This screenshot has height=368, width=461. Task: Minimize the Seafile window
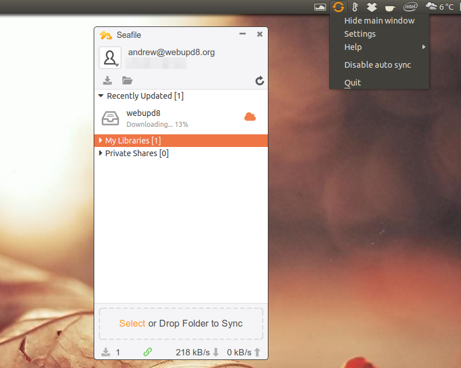(x=243, y=34)
